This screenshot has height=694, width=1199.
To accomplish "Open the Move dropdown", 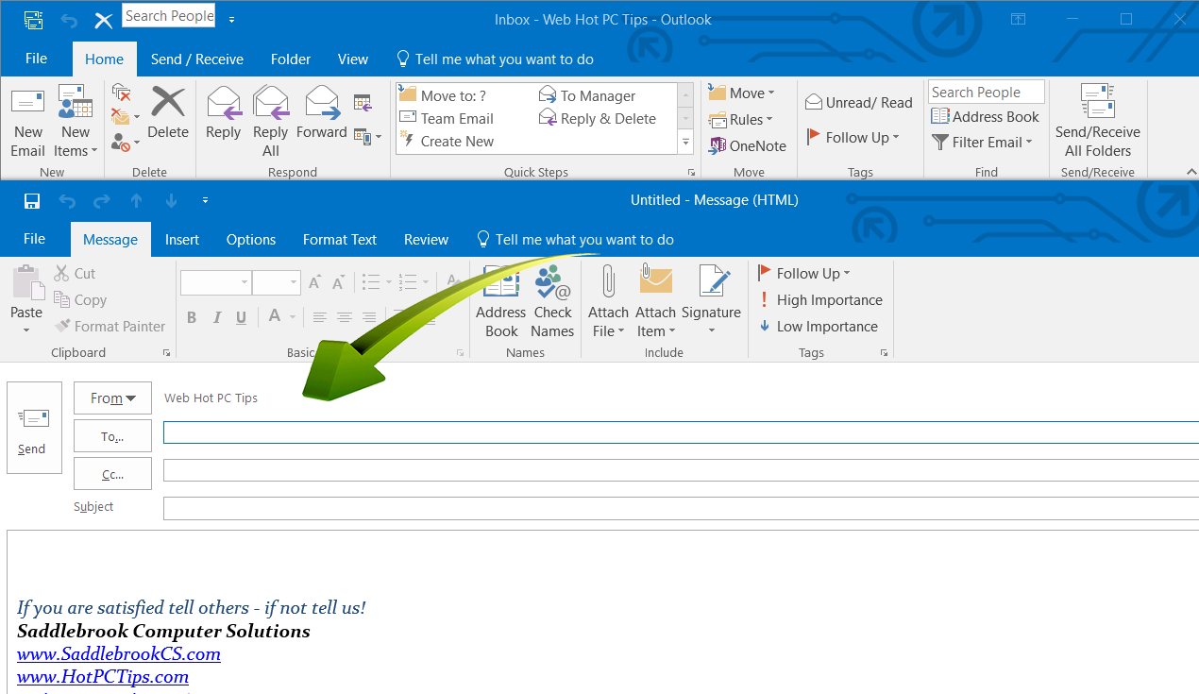I will point(742,93).
